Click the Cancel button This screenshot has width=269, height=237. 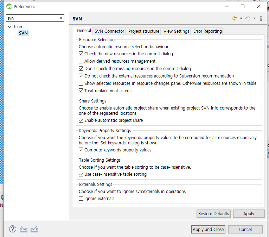tap(245, 230)
